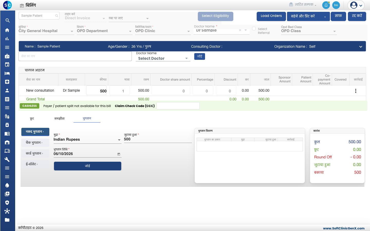Open the three-dot actions for New consultation
Image resolution: width=370 pixels, height=231 pixels.
[x=356, y=91]
